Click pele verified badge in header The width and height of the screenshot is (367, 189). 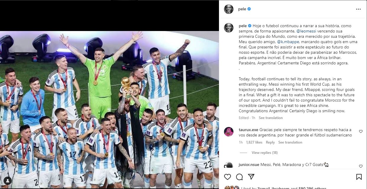tap(249, 9)
